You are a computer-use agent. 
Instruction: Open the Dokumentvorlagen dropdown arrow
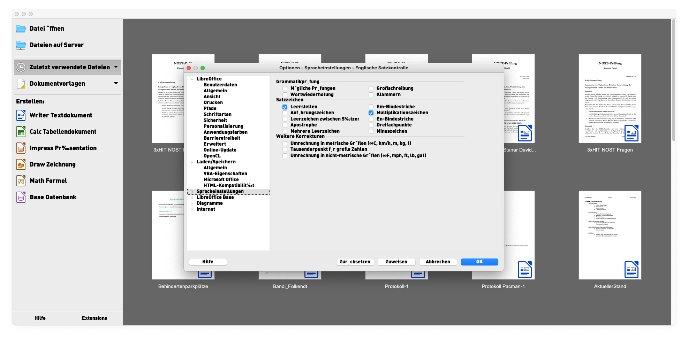point(116,83)
